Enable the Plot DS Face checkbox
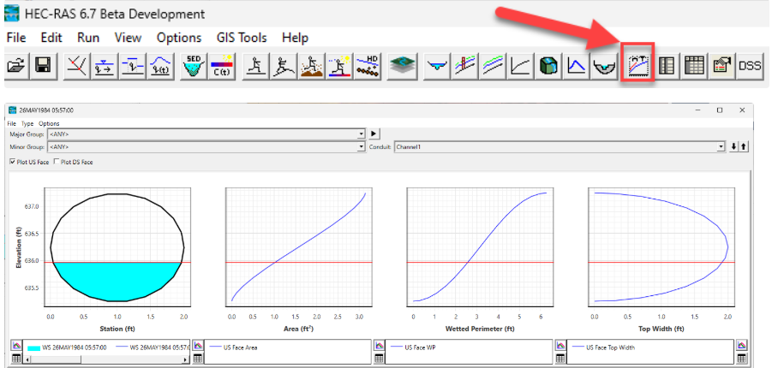Screen dimensions: 772x368 (57, 162)
